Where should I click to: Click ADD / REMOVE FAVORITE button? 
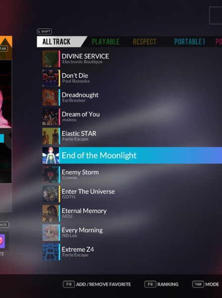tap(97, 284)
